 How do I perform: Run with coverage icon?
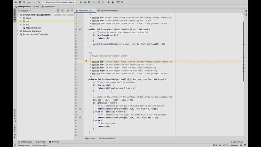(x=89, y=2)
